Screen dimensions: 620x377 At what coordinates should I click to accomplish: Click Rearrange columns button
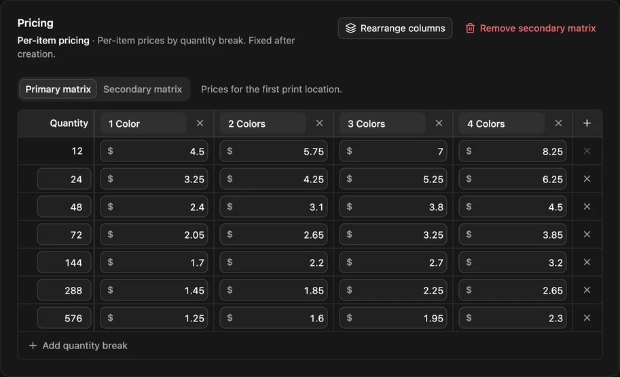coord(395,28)
